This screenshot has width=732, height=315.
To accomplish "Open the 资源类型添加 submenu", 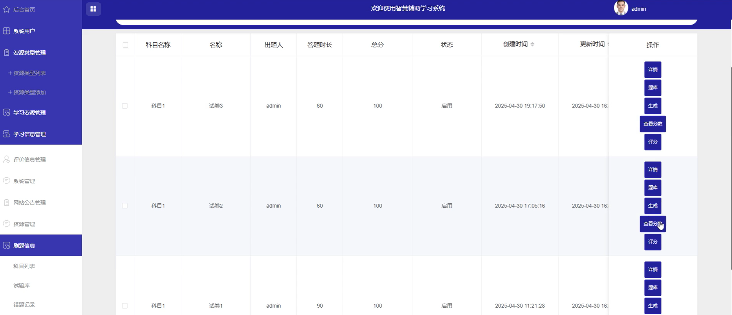I will (x=41, y=92).
